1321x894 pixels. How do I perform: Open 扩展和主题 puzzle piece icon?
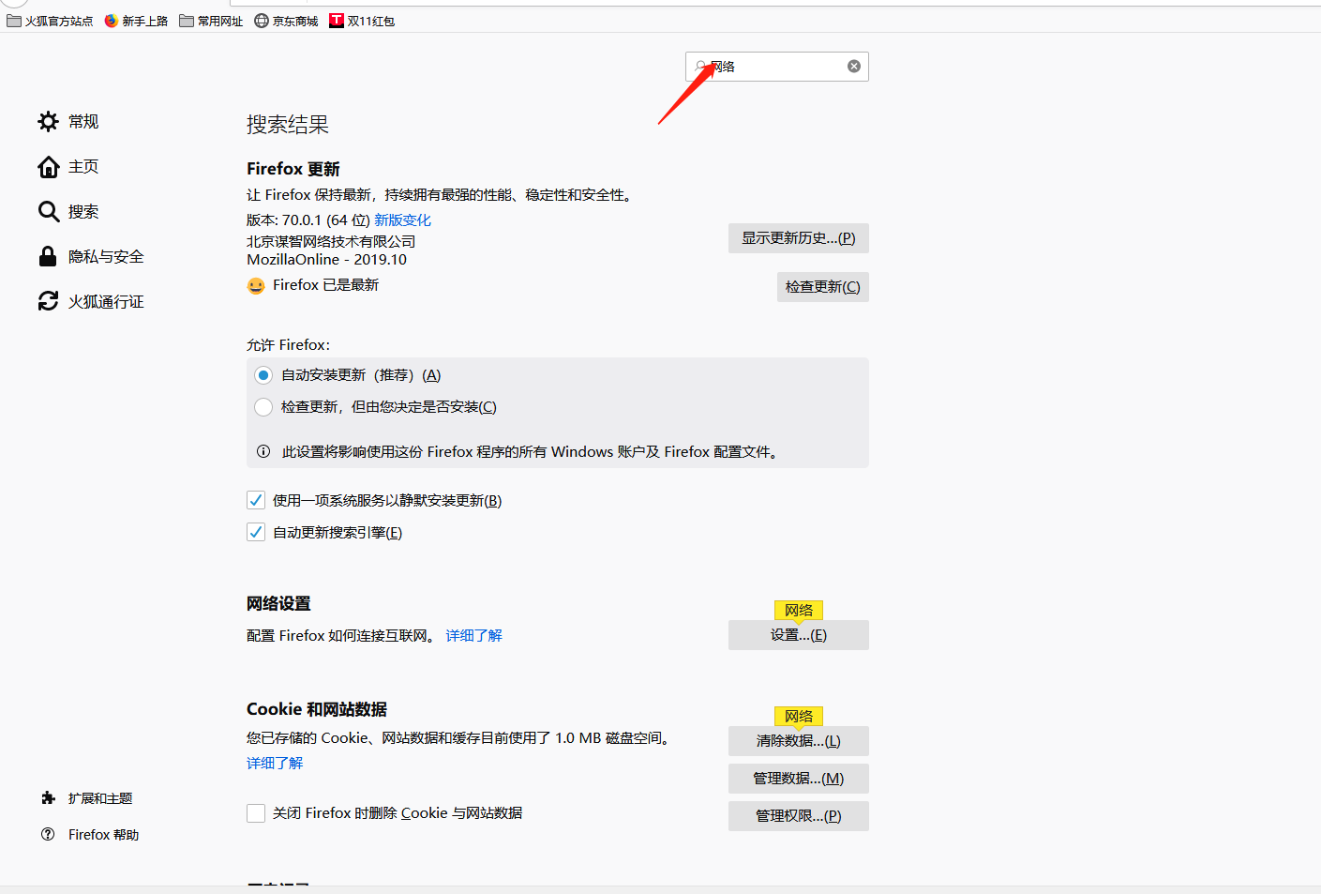click(48, 798)
